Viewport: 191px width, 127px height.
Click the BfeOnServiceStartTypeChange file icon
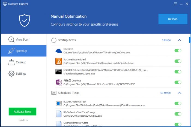(59, 114)
